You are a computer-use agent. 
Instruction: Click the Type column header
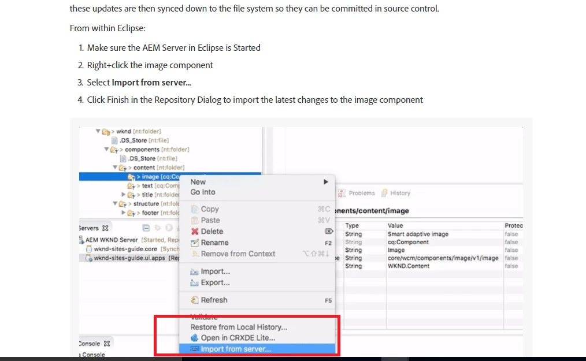[352, 226]
